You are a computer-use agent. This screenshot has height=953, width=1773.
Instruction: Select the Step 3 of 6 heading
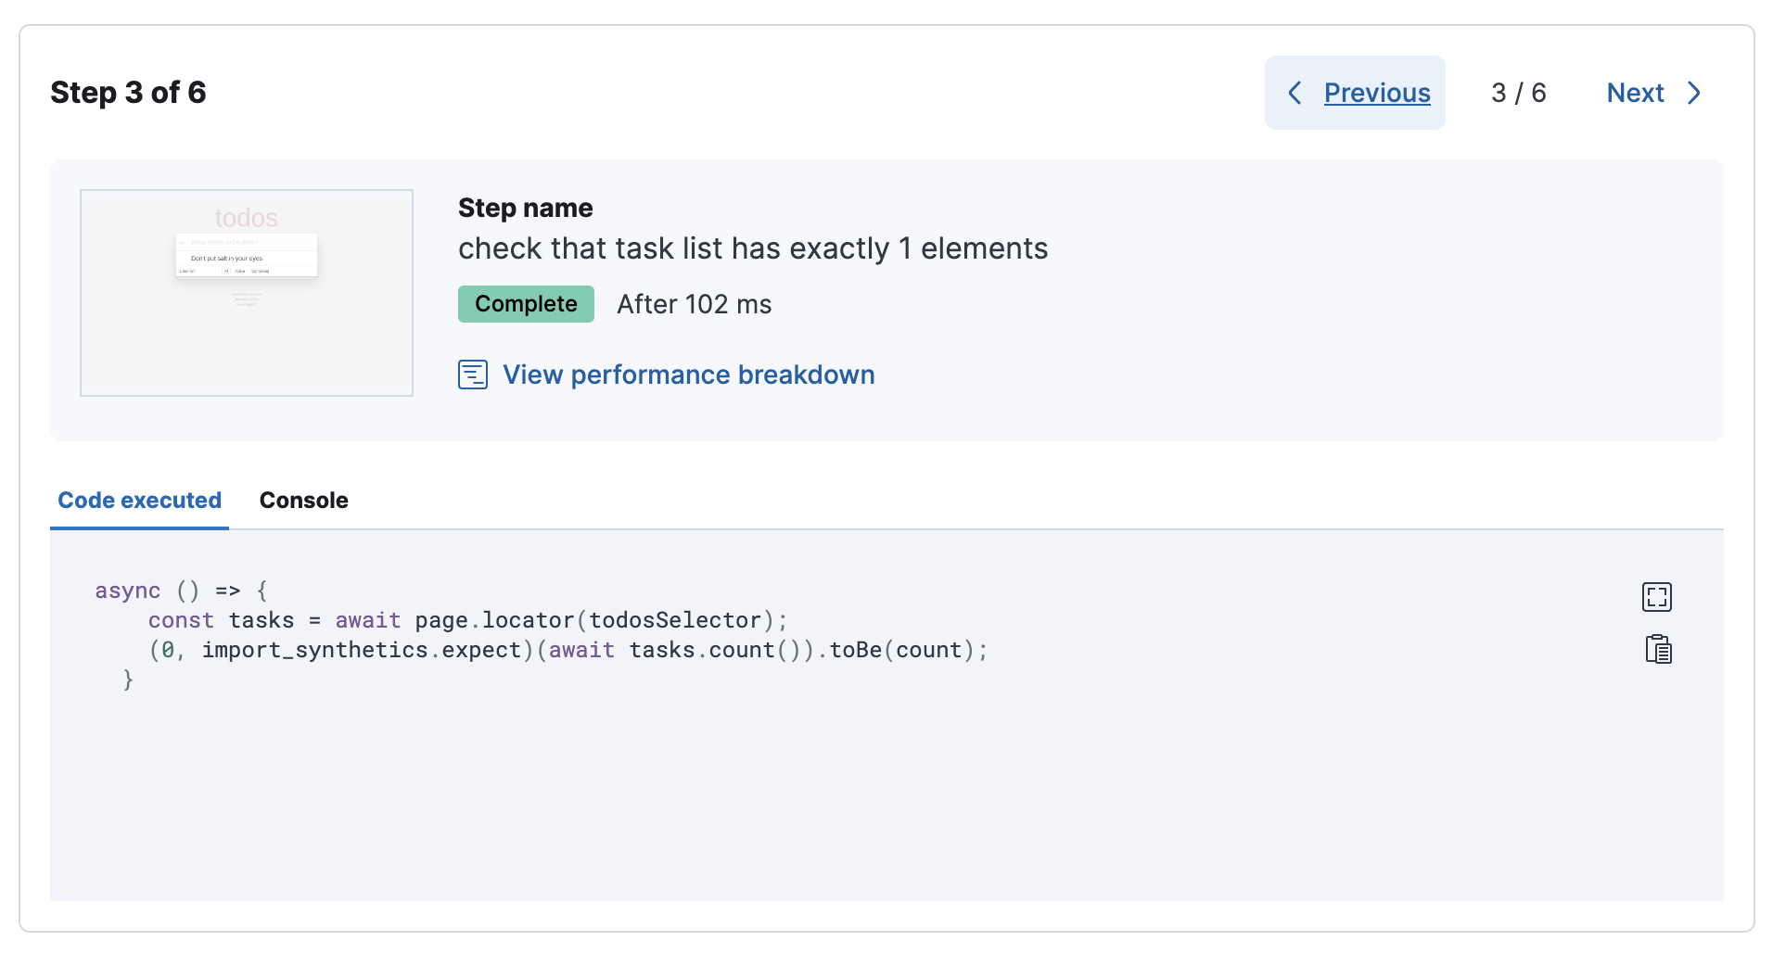point(128,92)
